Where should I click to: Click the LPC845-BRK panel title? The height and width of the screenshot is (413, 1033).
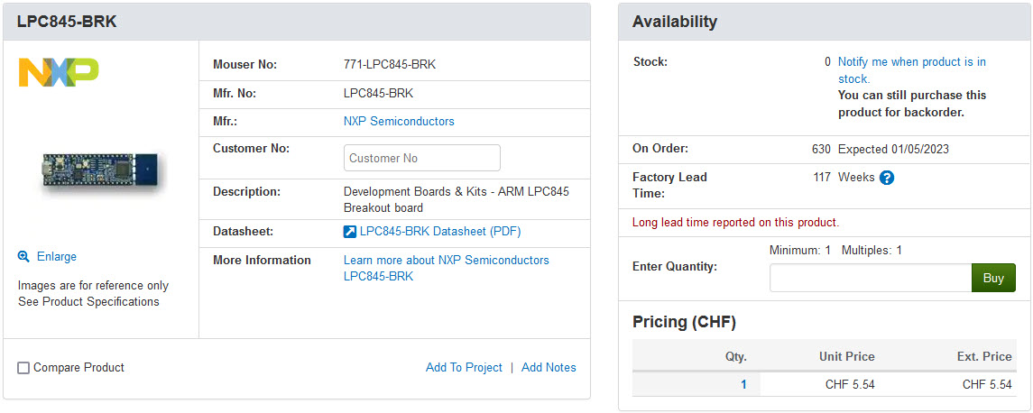click(x=67, y=22)
